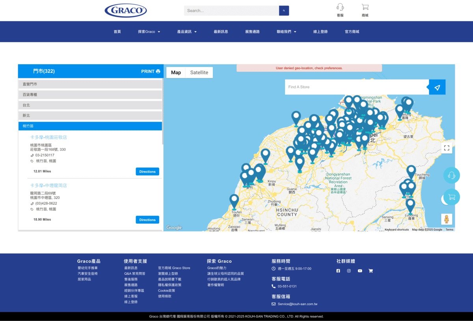Expand the 台北 store region
This screenshot has width=473, height=321.
coord(90,105)
